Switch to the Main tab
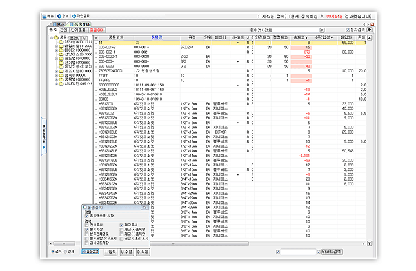Image resolution: width=416 pixels, height=271 pixels. click(59, 24)
